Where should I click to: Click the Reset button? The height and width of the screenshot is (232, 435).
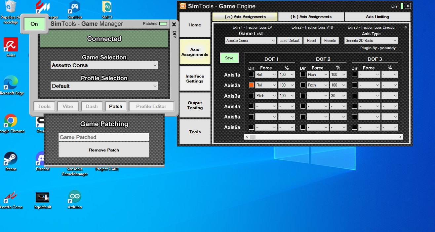pyautogui.click(x=312, y=41)
